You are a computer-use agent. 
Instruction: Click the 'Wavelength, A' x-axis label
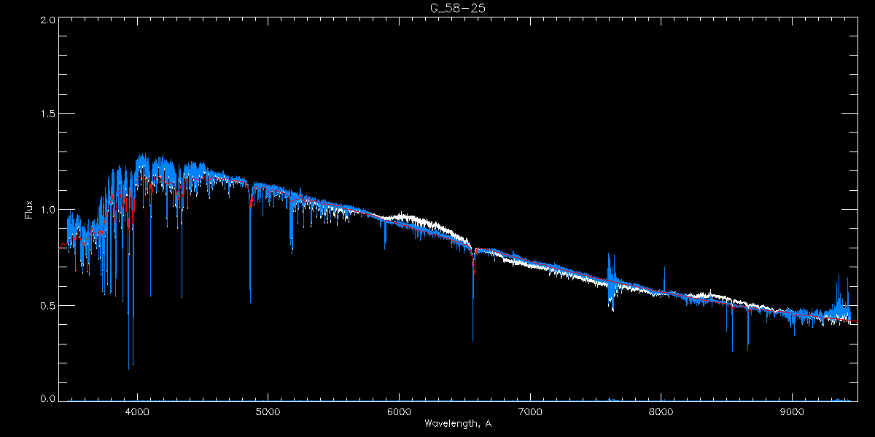click(x=457, y=423)
